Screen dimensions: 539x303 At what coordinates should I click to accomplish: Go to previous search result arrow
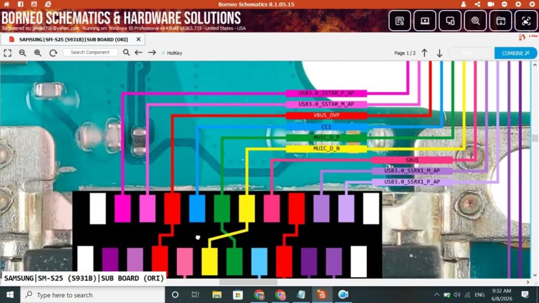(x=138, y=53)
